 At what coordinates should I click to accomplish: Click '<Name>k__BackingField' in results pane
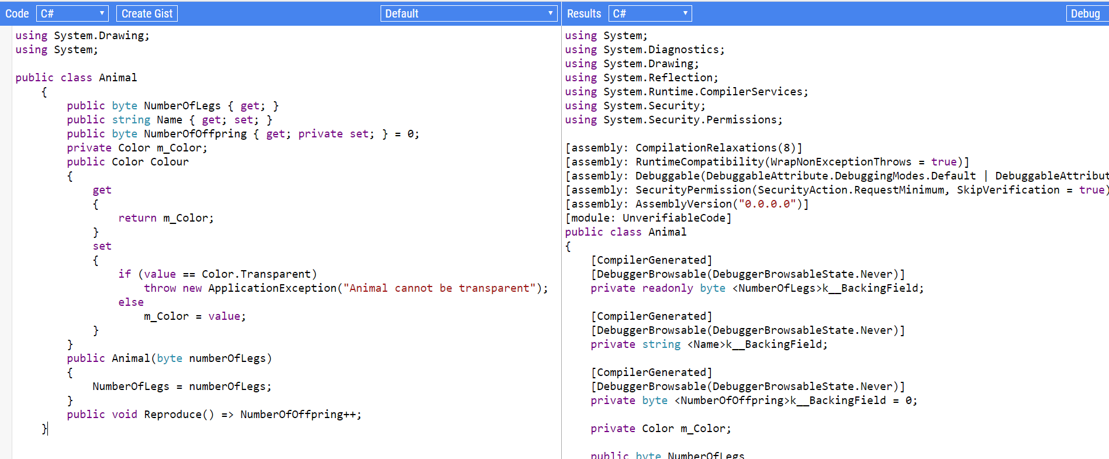[757, 344]
